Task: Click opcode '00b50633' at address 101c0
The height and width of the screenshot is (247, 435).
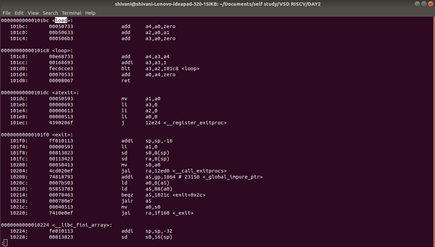Action: click(x=61, y=32)
